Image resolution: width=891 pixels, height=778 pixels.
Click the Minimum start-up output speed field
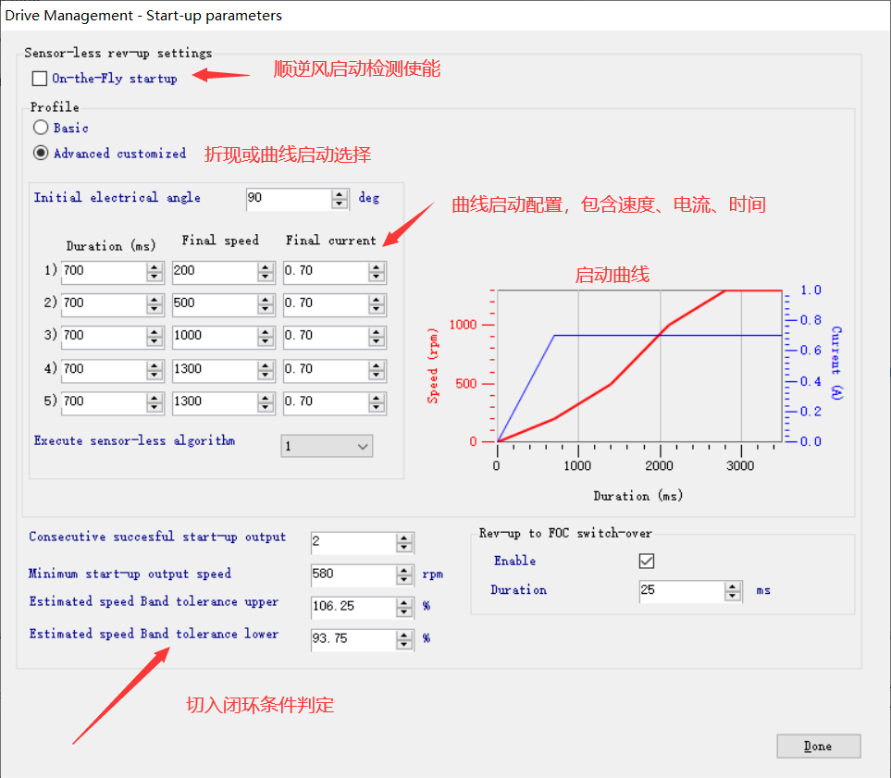pos(353,574)
